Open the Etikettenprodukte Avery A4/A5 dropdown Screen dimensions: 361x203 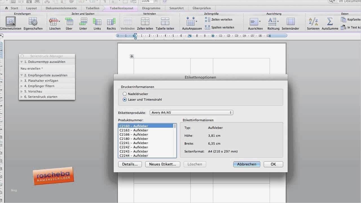pos(191,112)
